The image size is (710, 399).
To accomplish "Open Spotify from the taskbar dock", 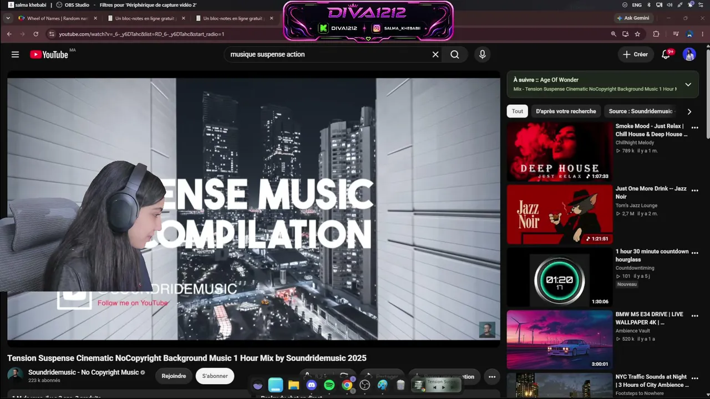I will coord(329,385).
